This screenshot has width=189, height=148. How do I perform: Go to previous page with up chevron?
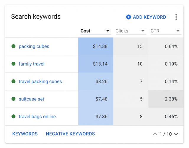pos(155,134)
